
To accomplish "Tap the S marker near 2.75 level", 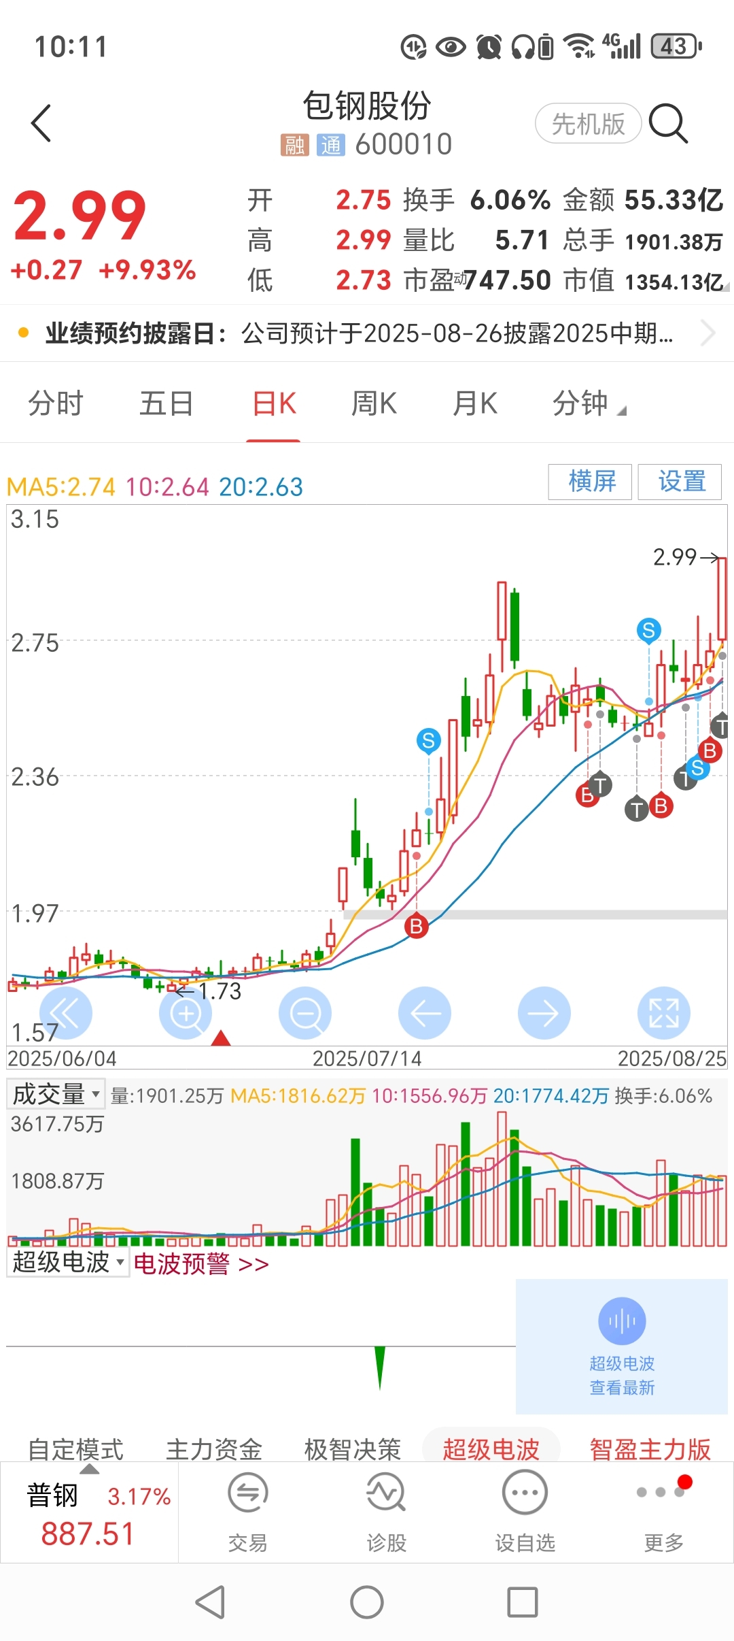I will coord(649,630).
